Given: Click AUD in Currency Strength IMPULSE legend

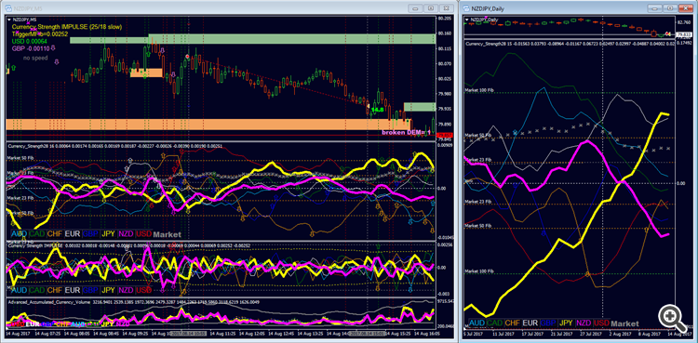Looking at the screenshot, I should tap(19, 290).
